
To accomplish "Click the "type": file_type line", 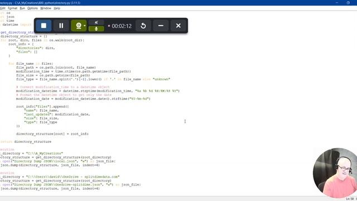I will 41,122.
